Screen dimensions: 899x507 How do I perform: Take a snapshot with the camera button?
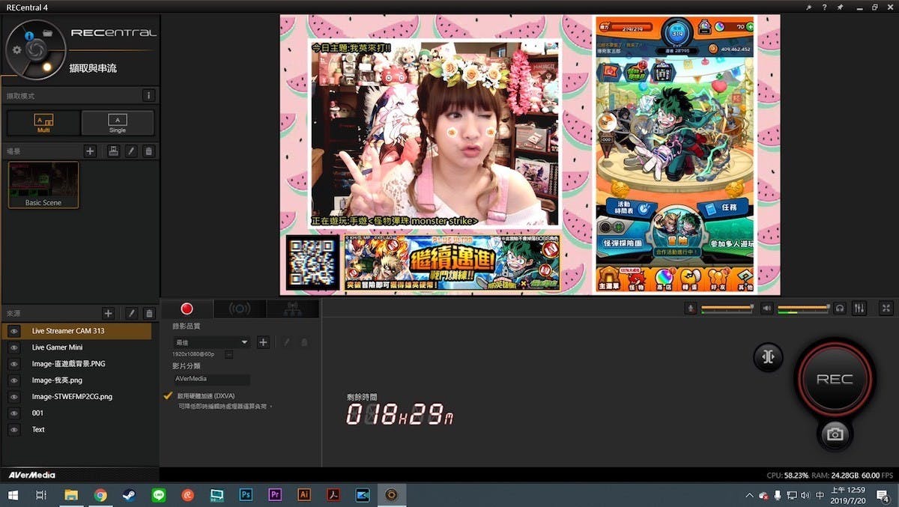(x=835, y=434)
